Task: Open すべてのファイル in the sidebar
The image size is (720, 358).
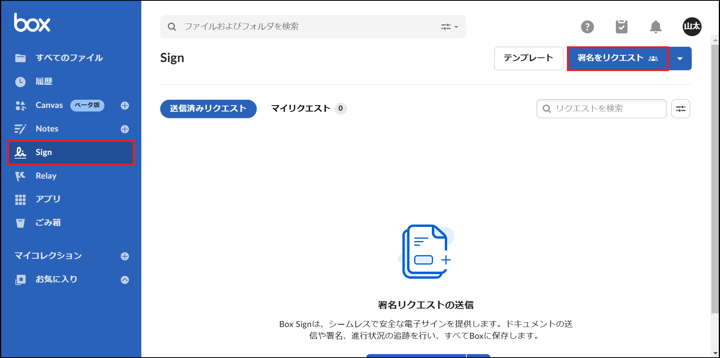Action: [x=69, y=58]
